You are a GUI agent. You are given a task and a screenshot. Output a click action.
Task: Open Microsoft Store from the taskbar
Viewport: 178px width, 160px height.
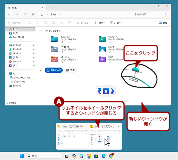coord(96,156)
